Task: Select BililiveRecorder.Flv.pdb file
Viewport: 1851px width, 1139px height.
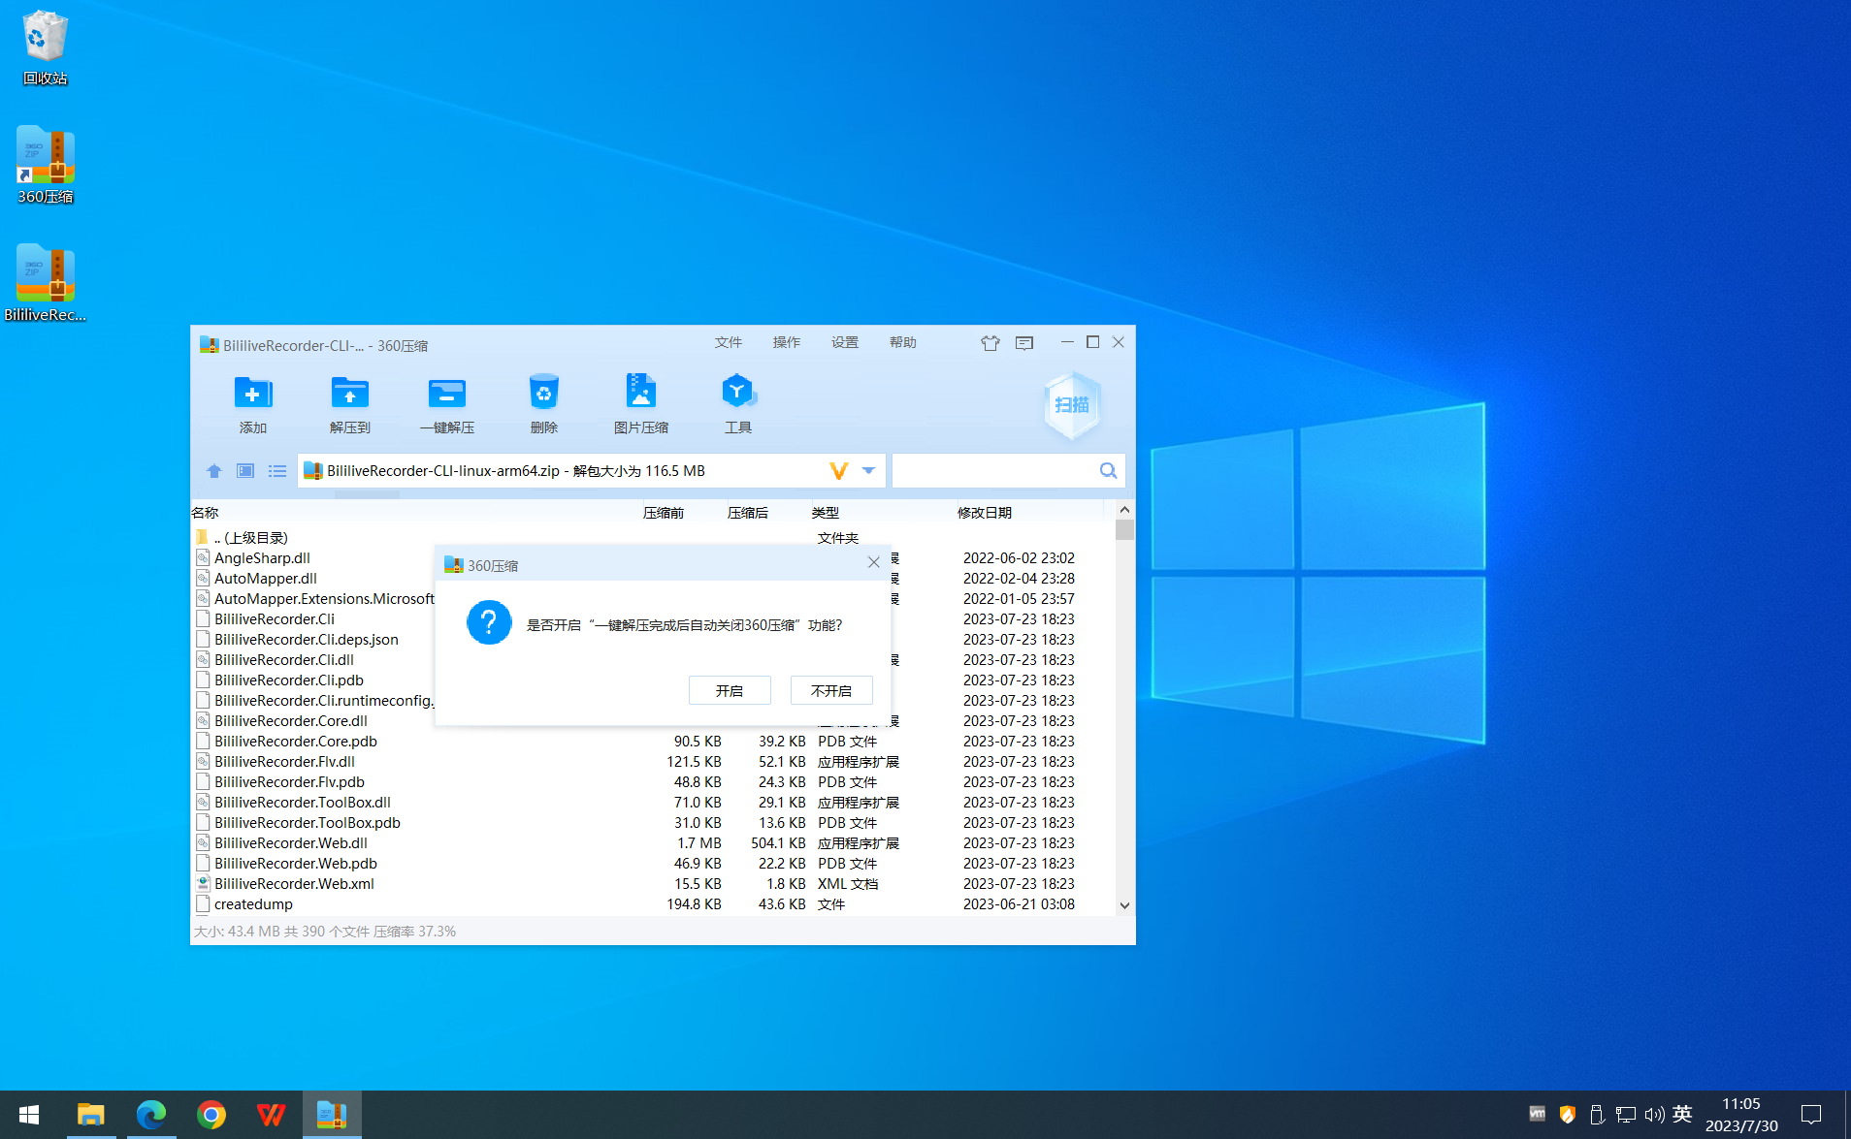Action: coord(652,782)
